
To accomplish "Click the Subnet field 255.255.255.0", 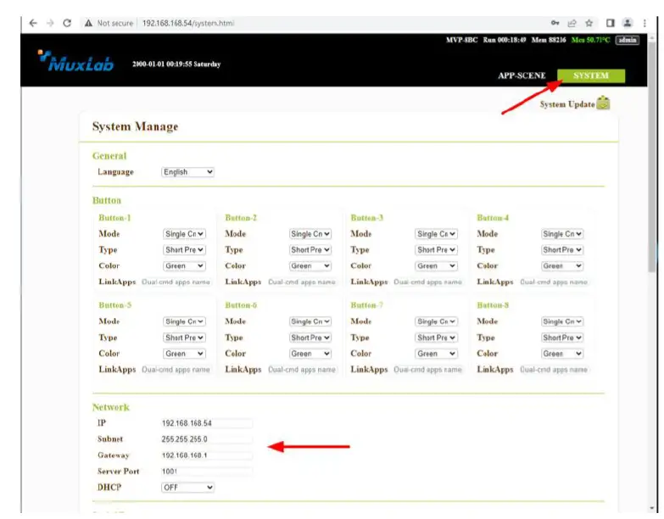I will click(x=207, y=439).
